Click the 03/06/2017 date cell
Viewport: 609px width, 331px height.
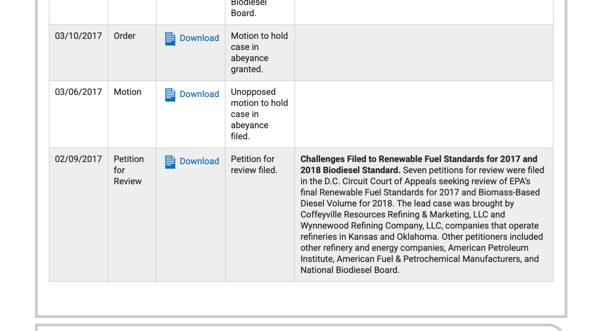point(78,92)
